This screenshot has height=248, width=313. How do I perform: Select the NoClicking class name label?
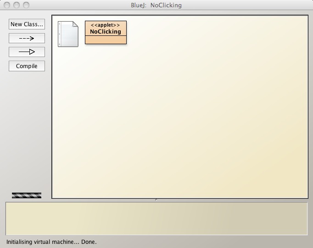(106, 32)
